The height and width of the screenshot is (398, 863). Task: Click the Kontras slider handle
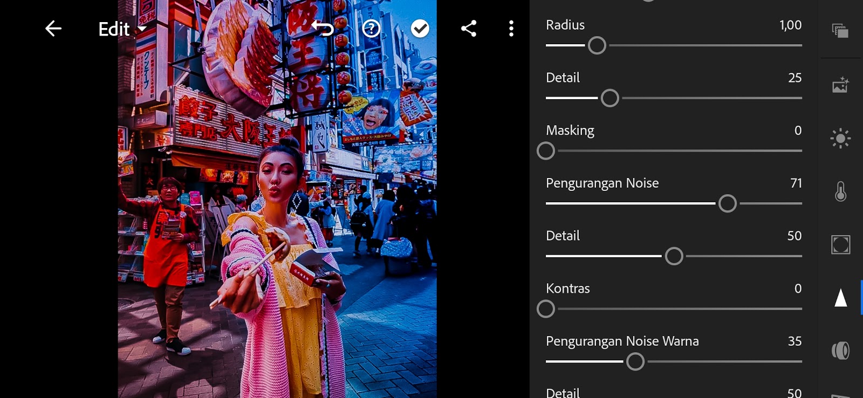546,309
